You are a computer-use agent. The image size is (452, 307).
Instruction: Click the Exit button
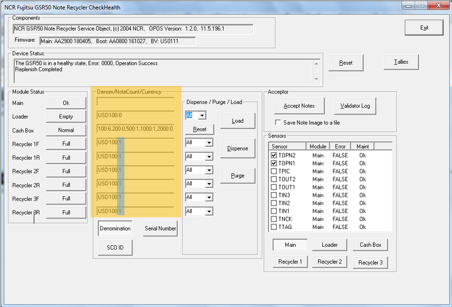click(424, 27)
